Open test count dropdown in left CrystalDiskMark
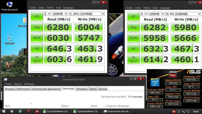202x114 pixels. click(x=47, y=14)
